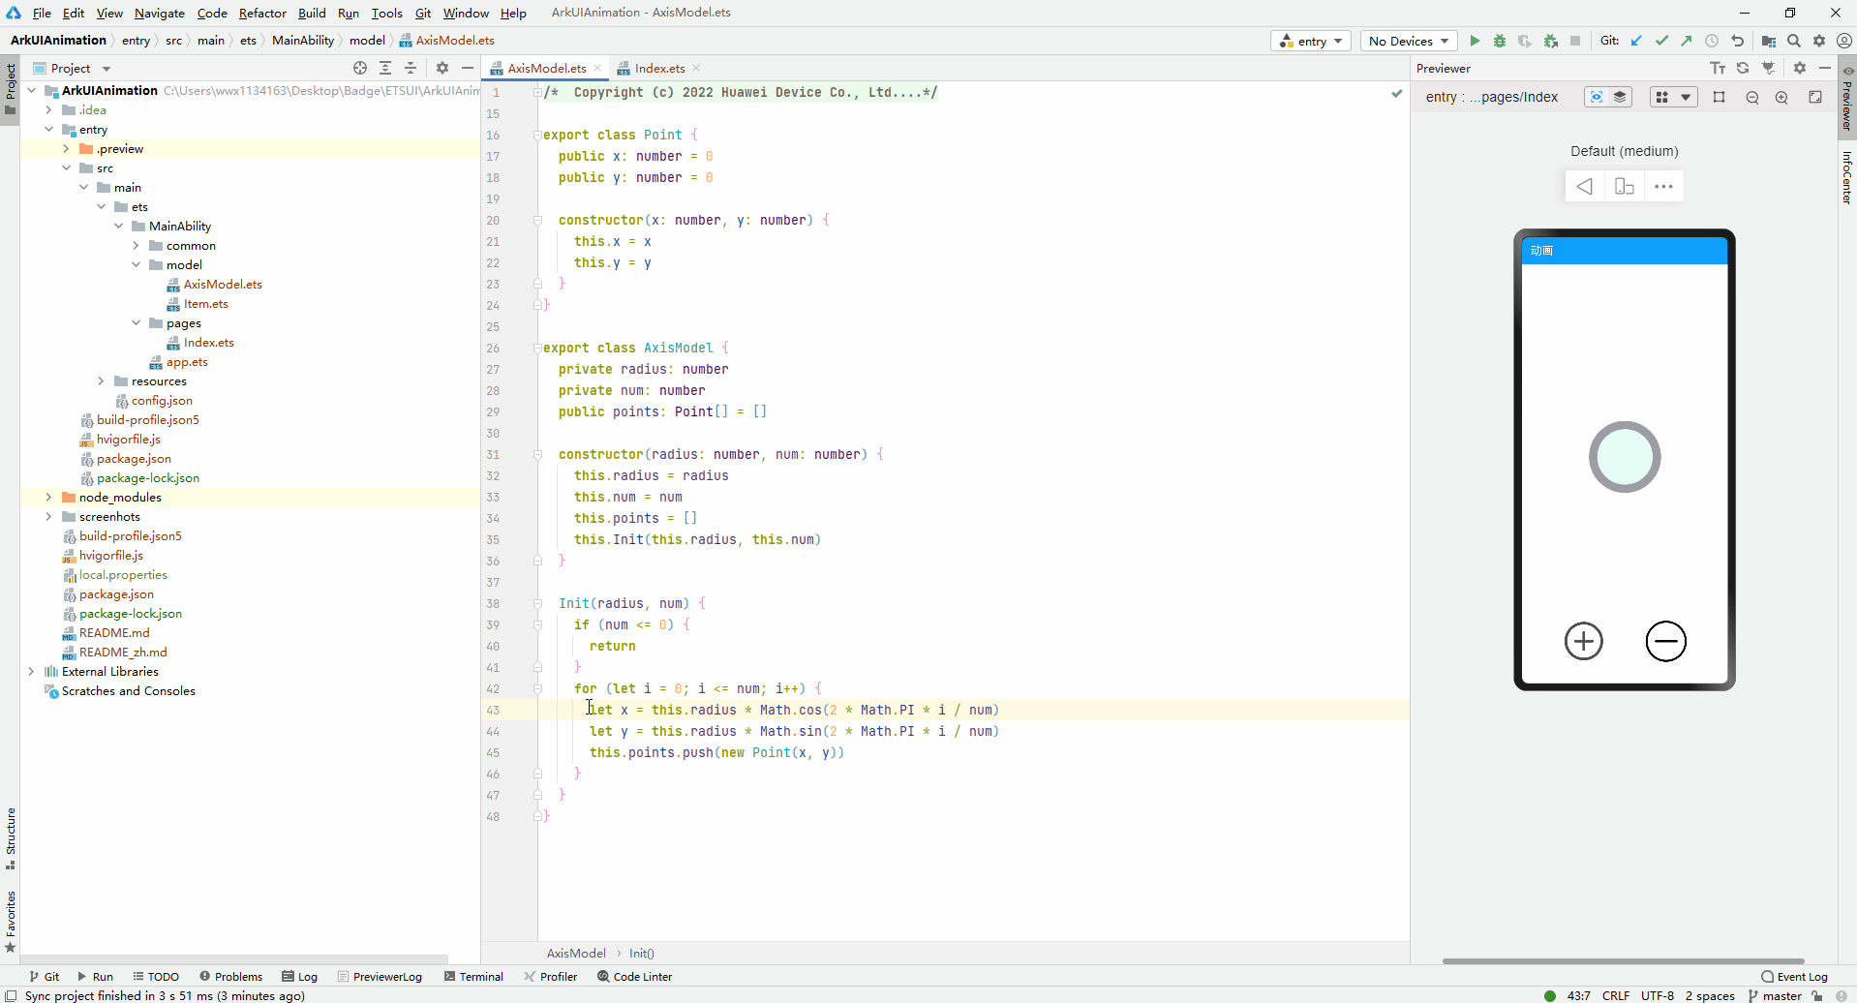The image size is (1857, 1003).
Task: Open the No Devices dropdown
Action: [1409, 41]
